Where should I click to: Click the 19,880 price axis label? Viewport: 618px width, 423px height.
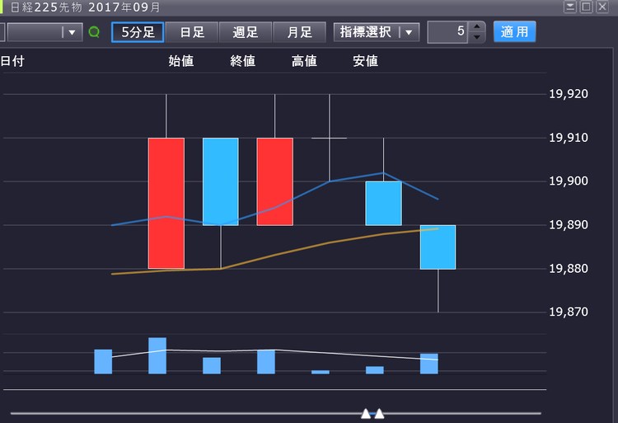(x=569, y=269)
